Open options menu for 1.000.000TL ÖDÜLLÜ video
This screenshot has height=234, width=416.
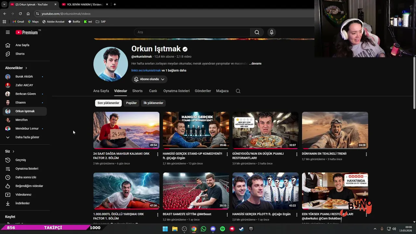coord(158,215)
